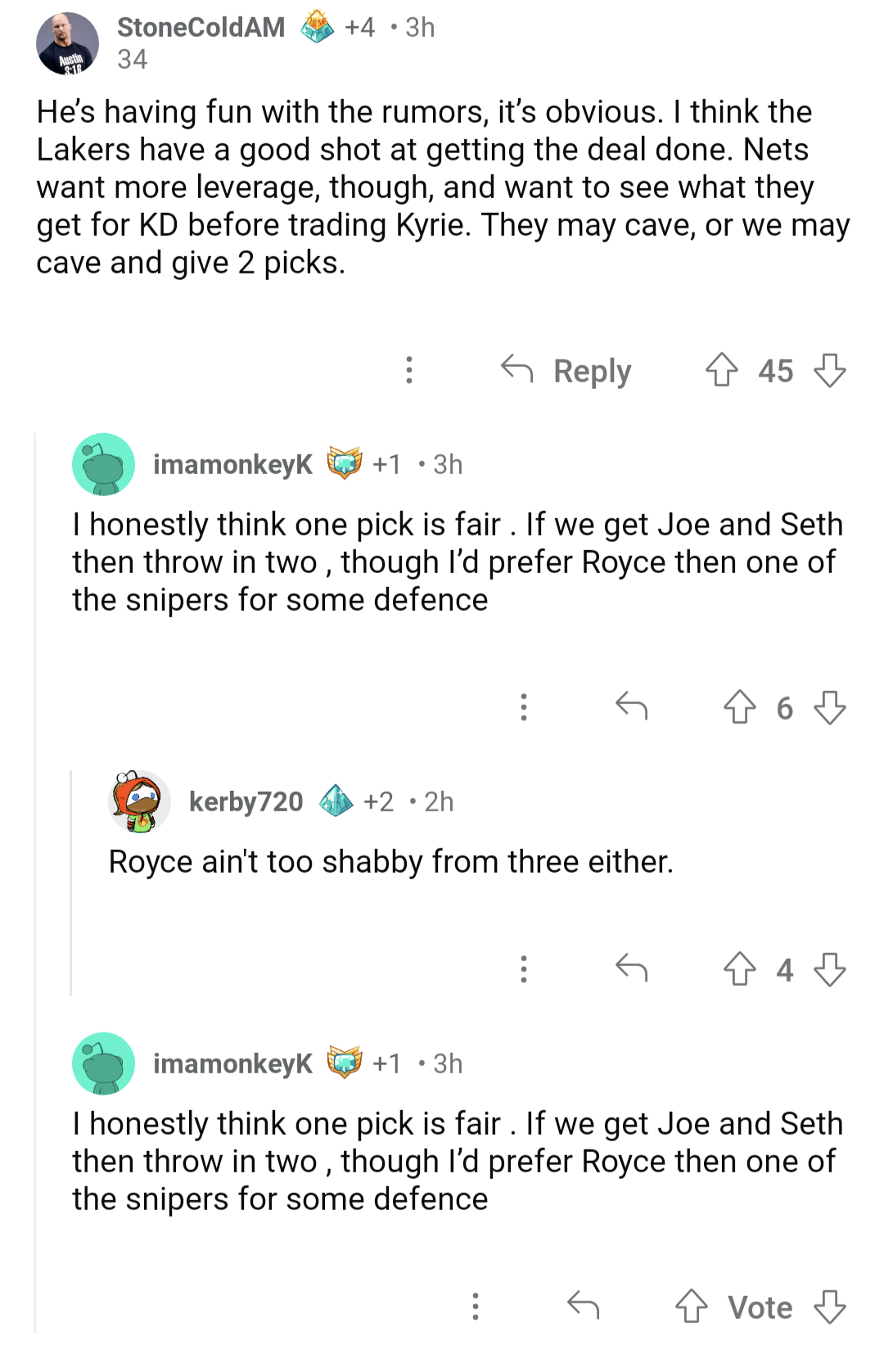Reply to kerby720's comment via arrow icon
The width and height of the screenshot is (884, 1350).
631,968
